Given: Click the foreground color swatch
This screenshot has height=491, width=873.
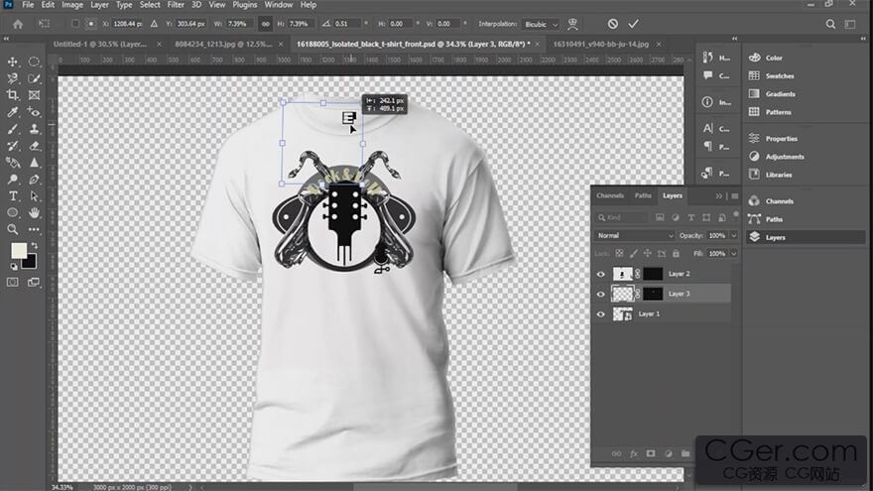Looking at the screenshot, I should [19, 251].
